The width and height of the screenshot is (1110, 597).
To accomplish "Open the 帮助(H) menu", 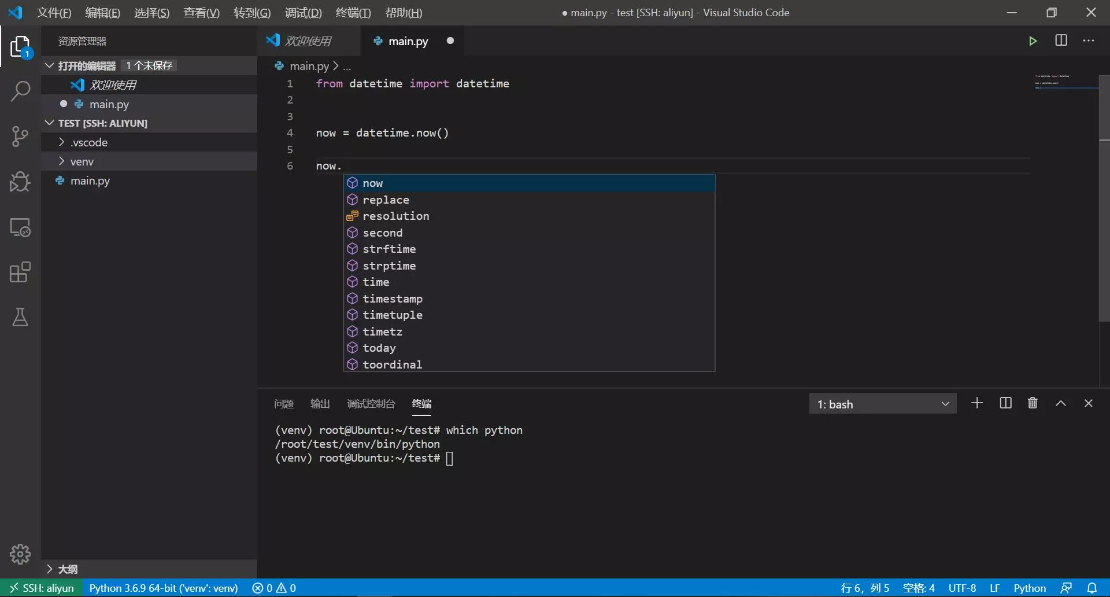I will click(x=404, y=13).
